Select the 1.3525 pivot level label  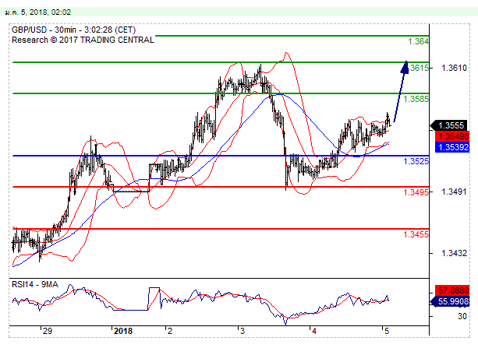click(414, 161)
